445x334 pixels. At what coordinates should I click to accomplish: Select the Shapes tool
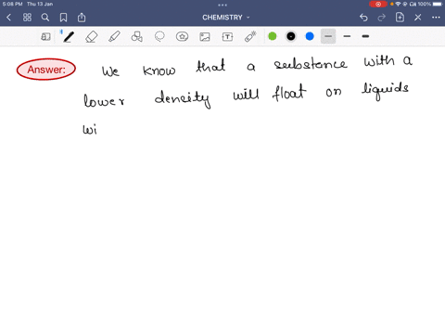click(136, 36)
